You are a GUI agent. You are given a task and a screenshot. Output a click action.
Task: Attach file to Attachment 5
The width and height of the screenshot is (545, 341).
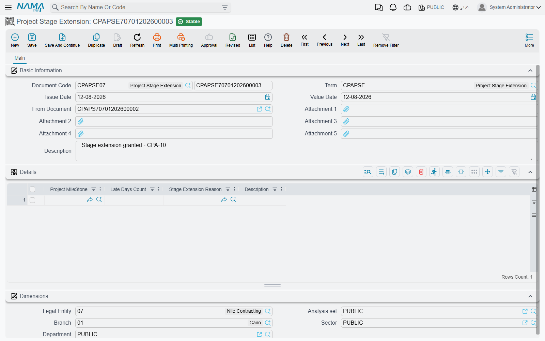(346, 134)
